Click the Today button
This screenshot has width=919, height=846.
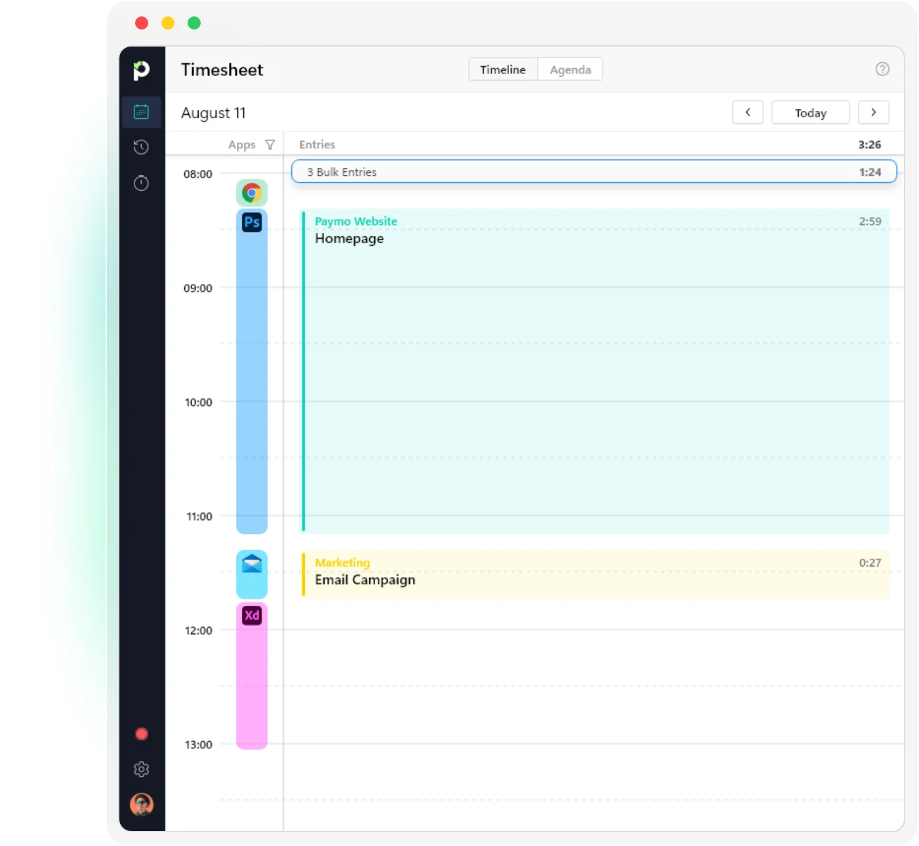point(810,113)
